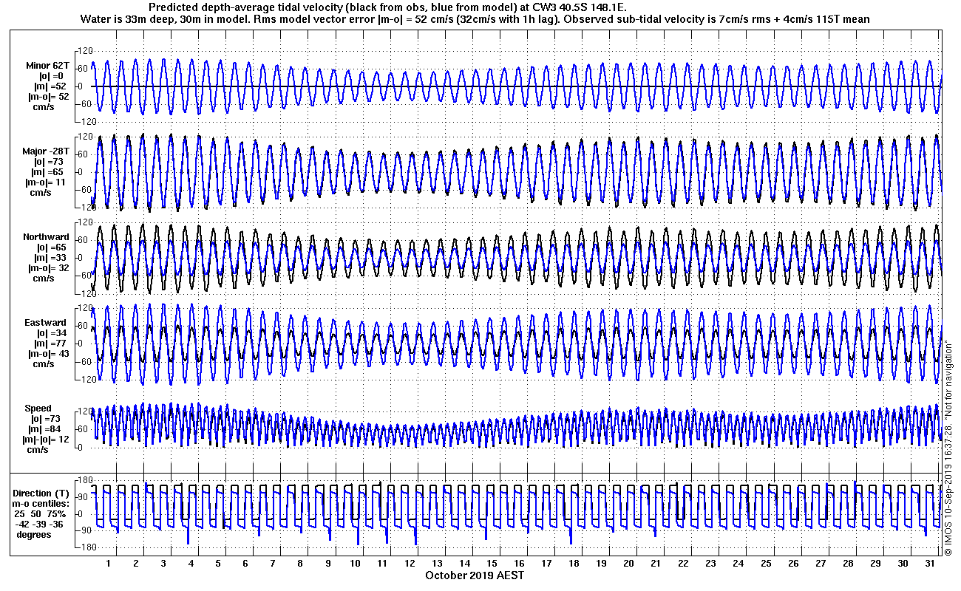
Task: Click date tick '17' on the x-axis
Action: [x=546, y=564]
